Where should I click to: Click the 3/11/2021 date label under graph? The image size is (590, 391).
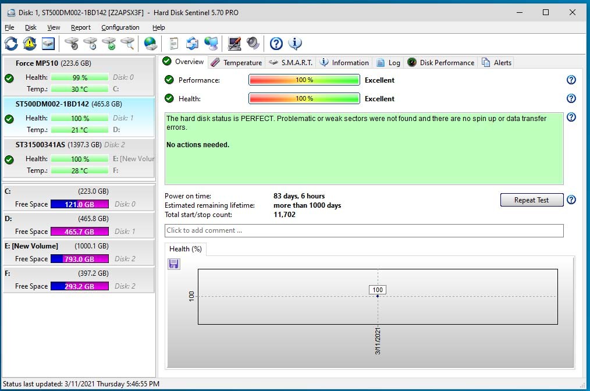tap(378, 342)
